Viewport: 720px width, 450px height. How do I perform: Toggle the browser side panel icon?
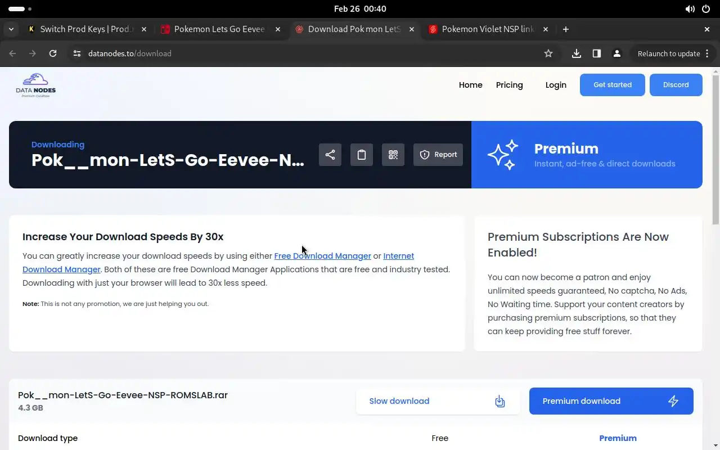(597, 53)
